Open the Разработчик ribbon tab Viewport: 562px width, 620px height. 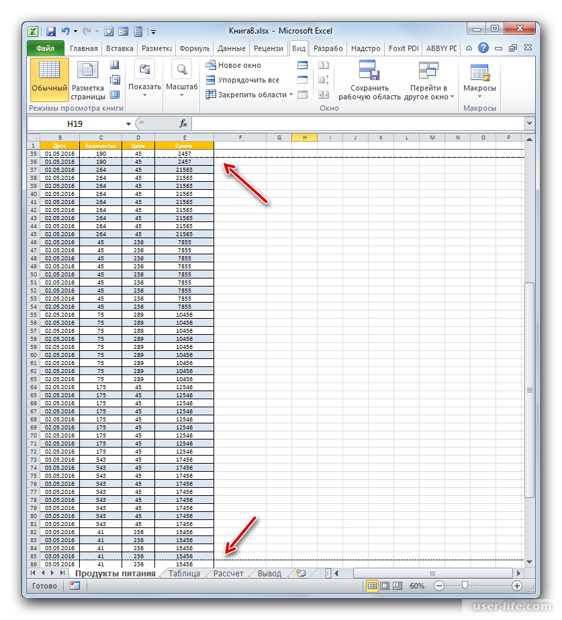click(x=328, y=48)
